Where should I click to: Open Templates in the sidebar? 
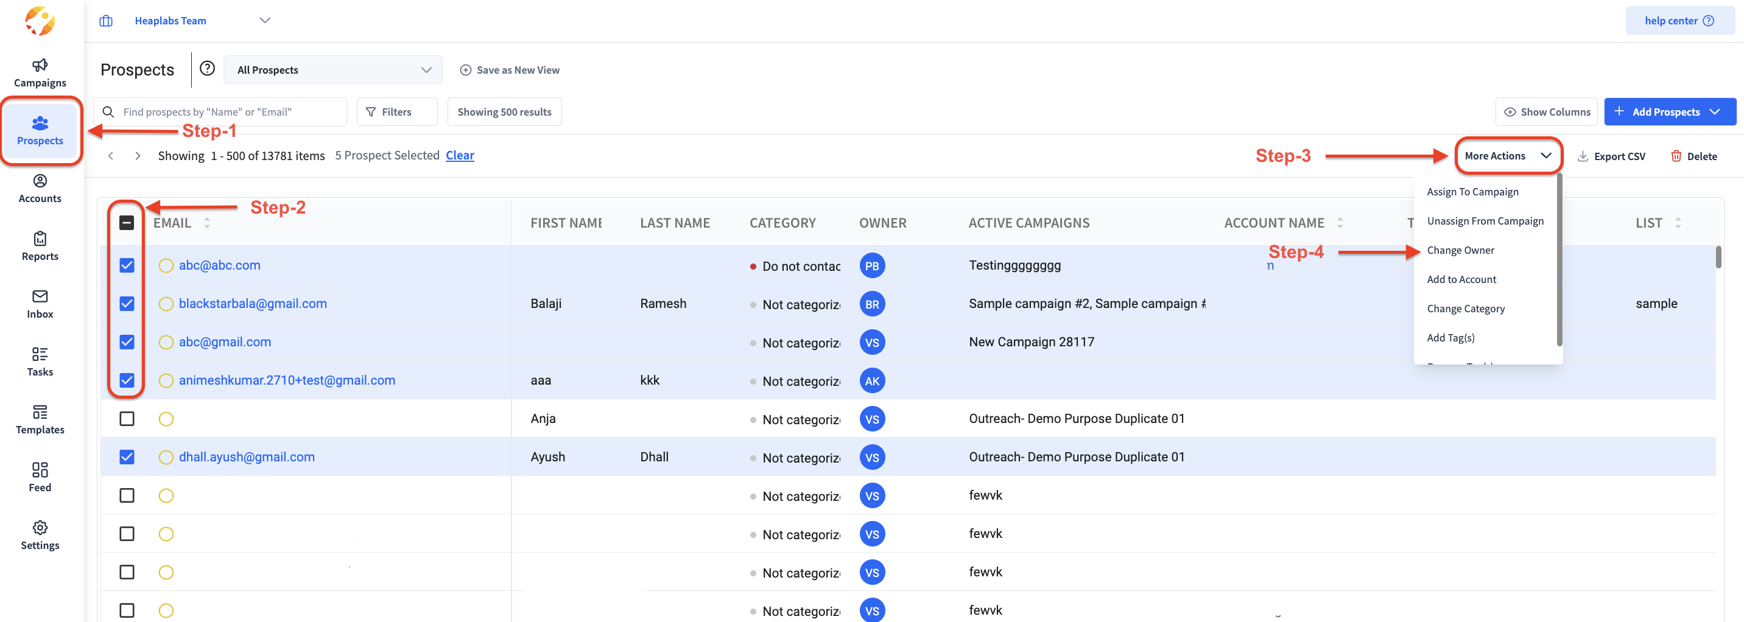40,419
